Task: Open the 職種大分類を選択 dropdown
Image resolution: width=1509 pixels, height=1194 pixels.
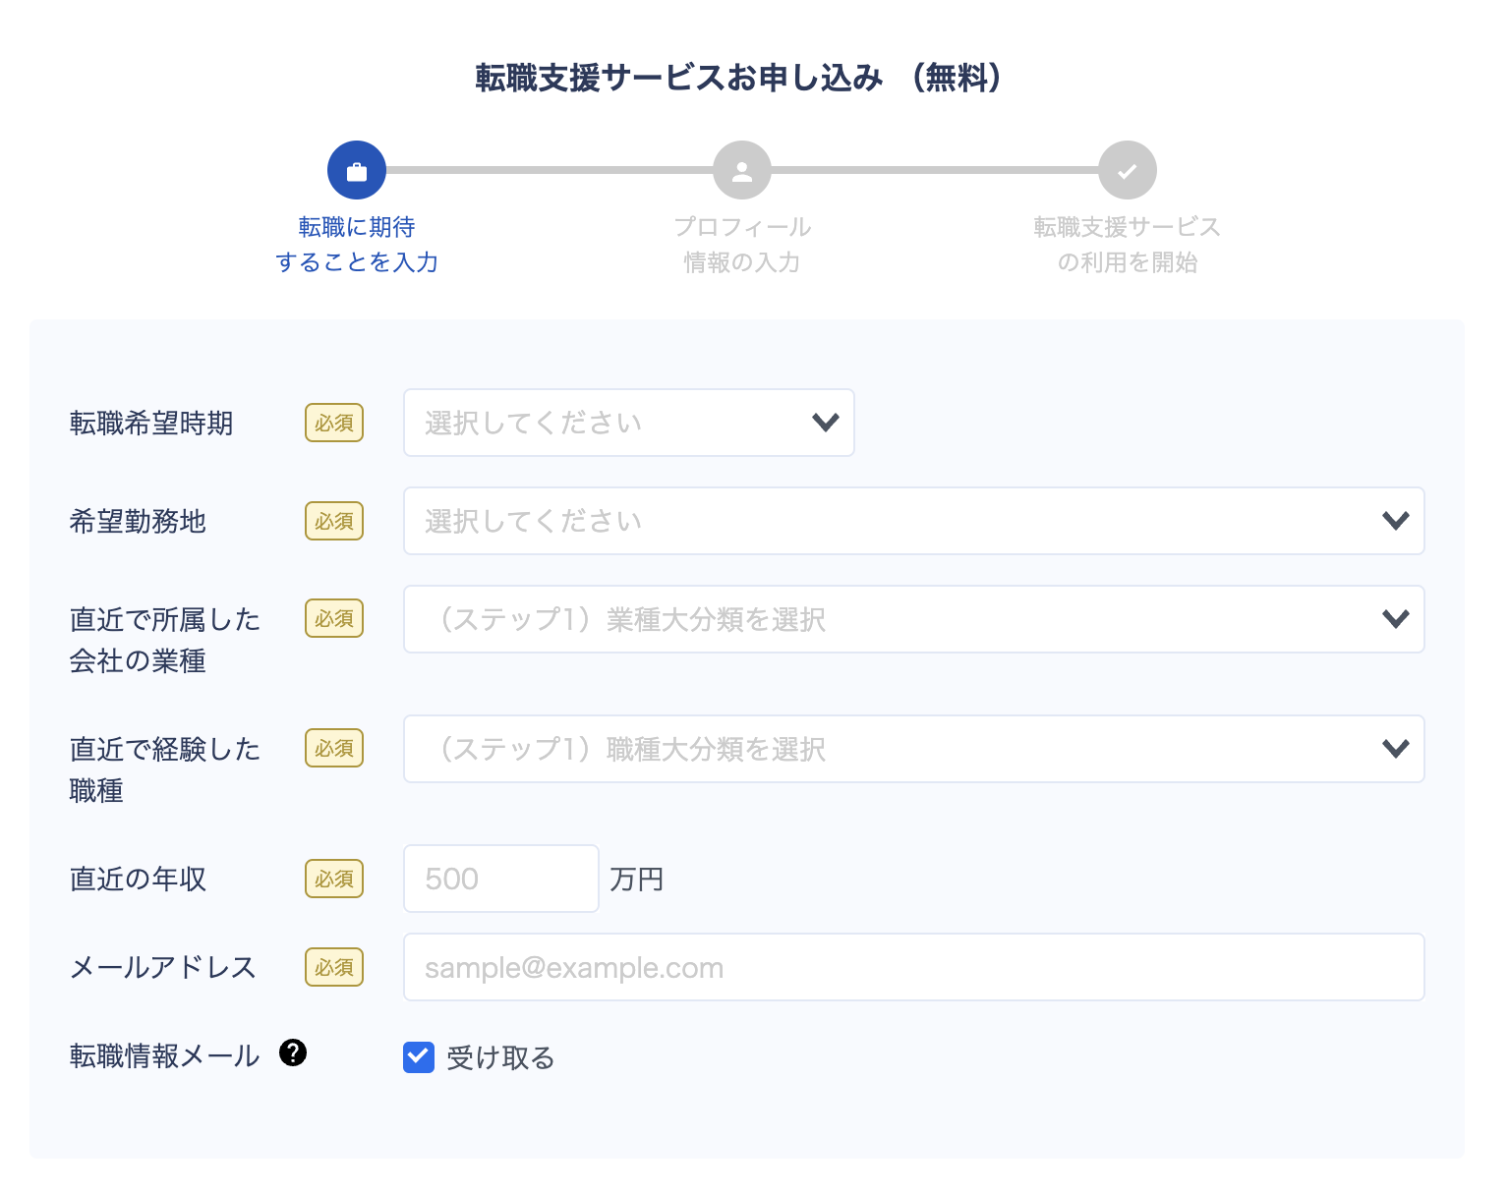Action: click(913, 749)
